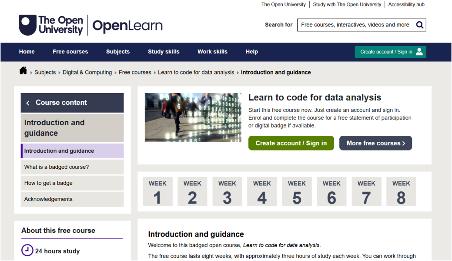Open the Help navigation item
Screen dimensions: 452x261
(x=251, y=52)
